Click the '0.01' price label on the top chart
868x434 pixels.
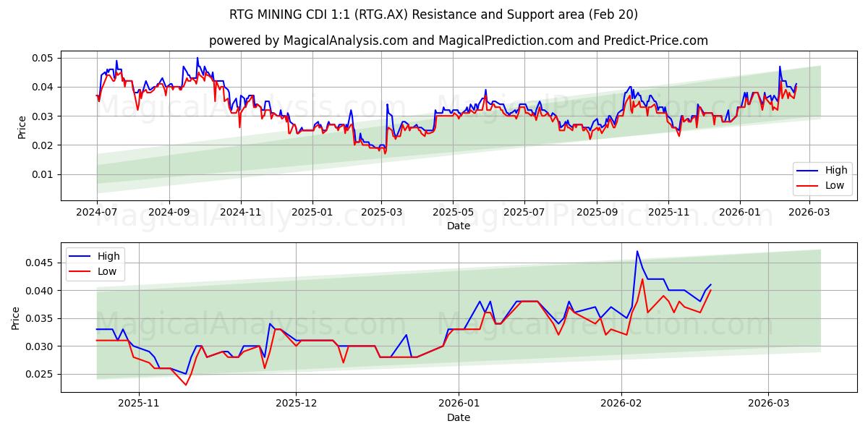tap(44, 174)
